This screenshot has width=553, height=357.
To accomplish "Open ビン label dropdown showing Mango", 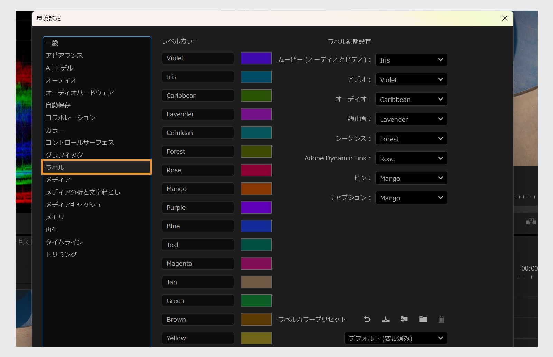I will tap(411, 178).
